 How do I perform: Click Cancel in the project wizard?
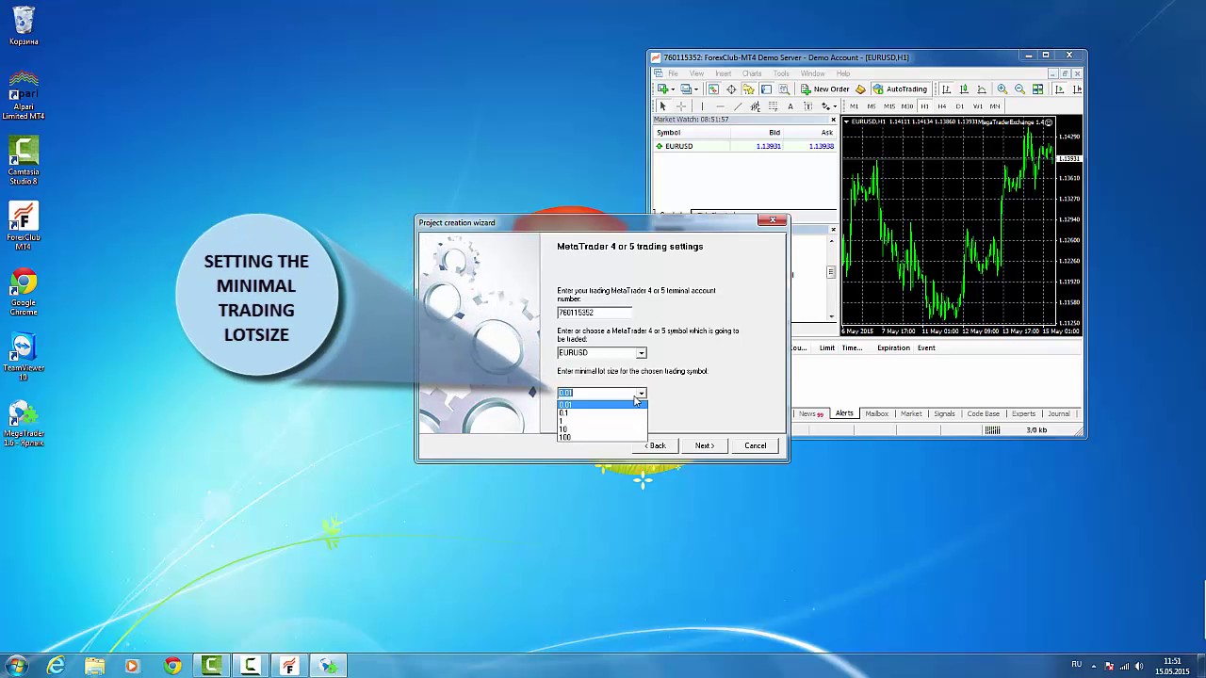click(756, 445)
